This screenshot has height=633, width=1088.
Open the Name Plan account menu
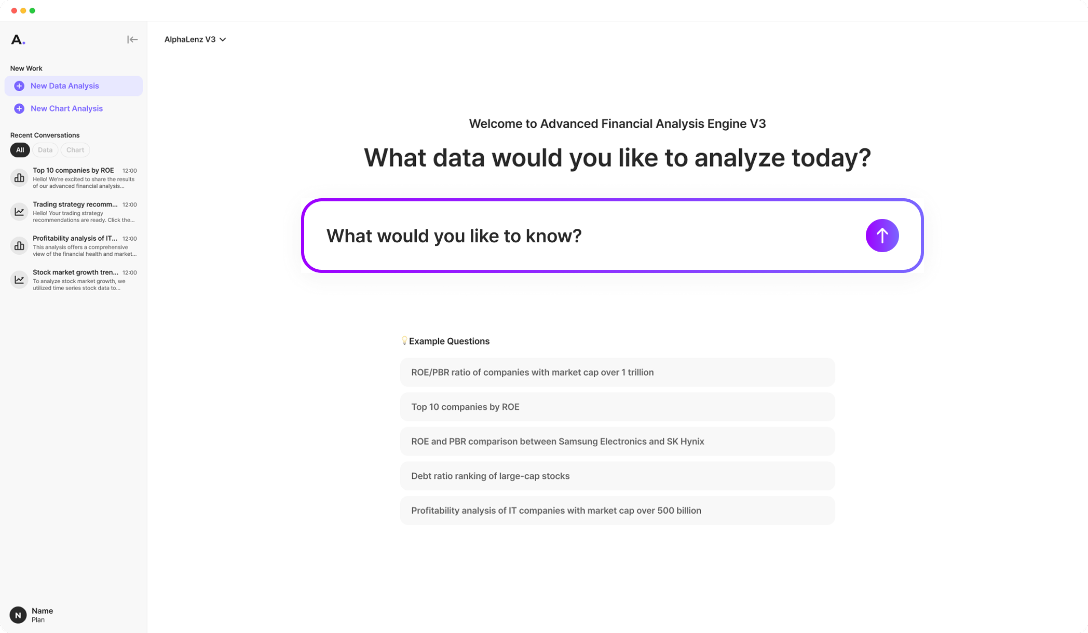(x=42, y=615)
